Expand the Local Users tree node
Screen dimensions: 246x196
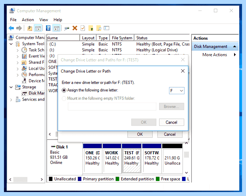click(17, 69)
